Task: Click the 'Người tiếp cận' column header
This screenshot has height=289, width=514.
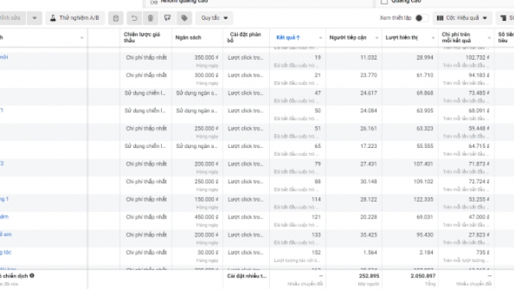Action: (348, 38)
